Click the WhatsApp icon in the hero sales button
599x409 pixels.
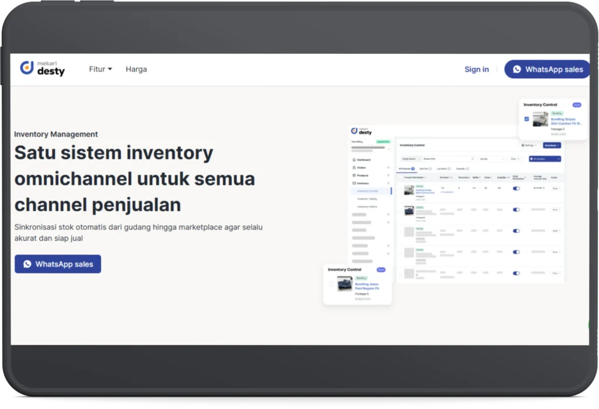pyautogui.click(x=27, y=264)
